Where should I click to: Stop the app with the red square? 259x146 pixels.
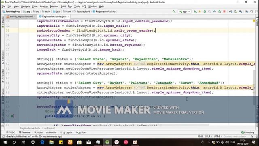click(x=224, y=11)
